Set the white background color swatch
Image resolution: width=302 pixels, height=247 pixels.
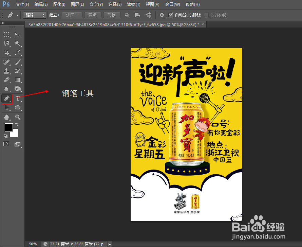[15, 134]
